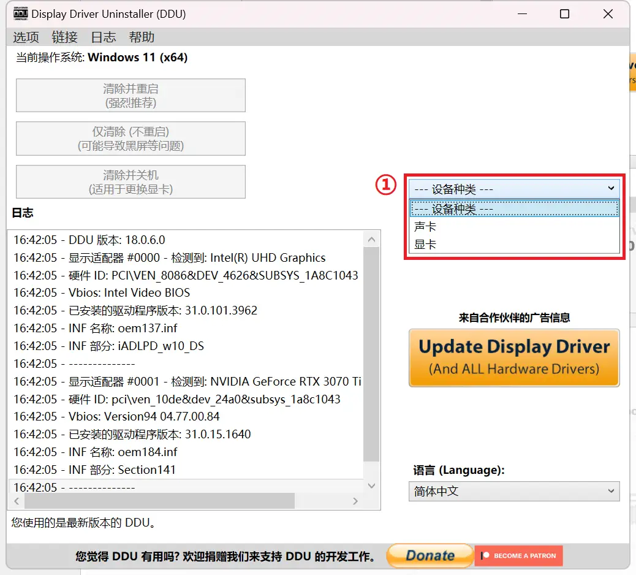Open the 链接 menu
The width and height of the screenshot is (636, 575).
tap(65, 37)
